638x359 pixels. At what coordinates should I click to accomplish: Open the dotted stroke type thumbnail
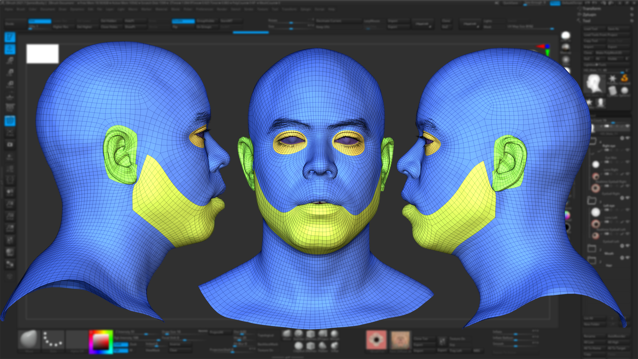click(x=53, y=340)
